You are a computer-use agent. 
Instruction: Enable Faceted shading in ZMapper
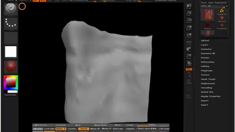(x=72, y=129)
